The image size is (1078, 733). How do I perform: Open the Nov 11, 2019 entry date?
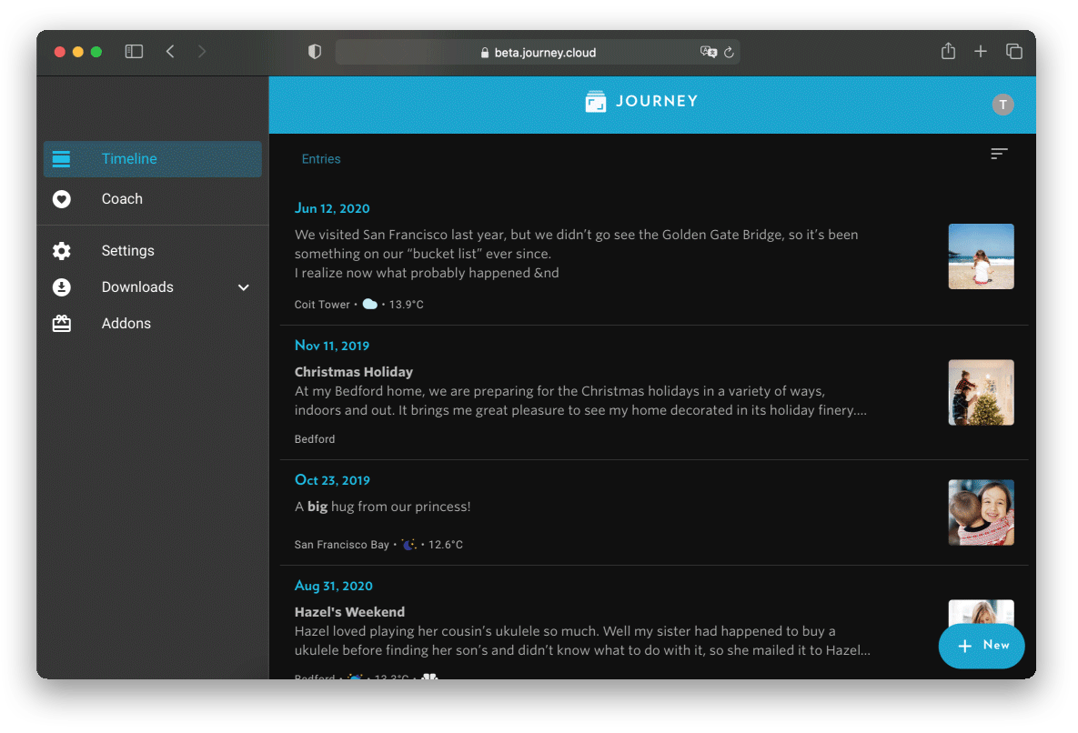pyautogui.click(x=332, y=346)
